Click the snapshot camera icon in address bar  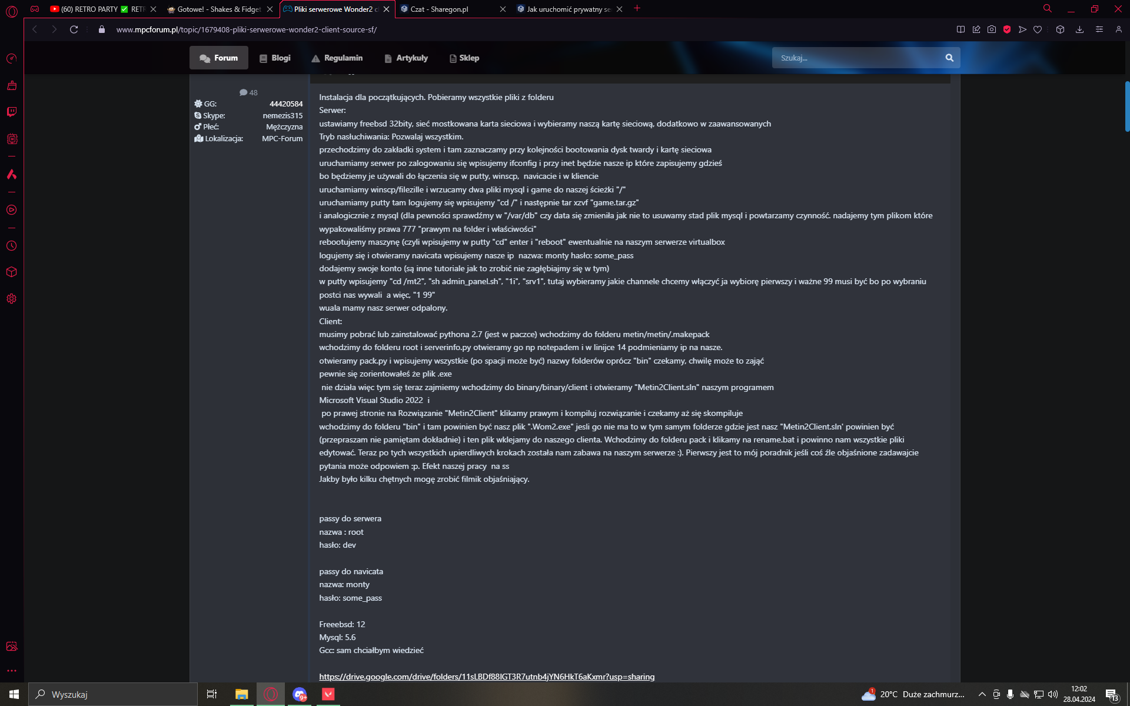coord(992,29)
